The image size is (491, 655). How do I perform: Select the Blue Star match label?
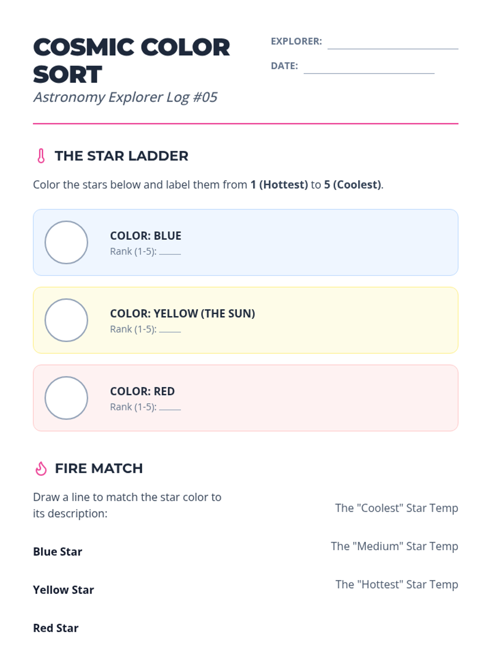click(x=58, y=551)
